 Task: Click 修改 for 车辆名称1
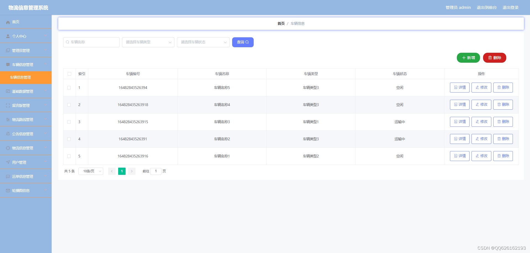coord(481,156)
